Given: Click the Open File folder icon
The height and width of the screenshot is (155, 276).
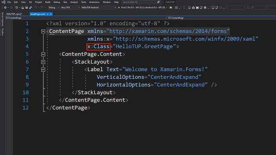Looking at the screenshot, I should (x=23, y=8).
